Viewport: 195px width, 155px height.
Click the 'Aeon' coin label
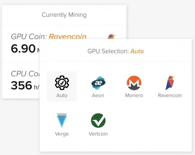point(98,95)
